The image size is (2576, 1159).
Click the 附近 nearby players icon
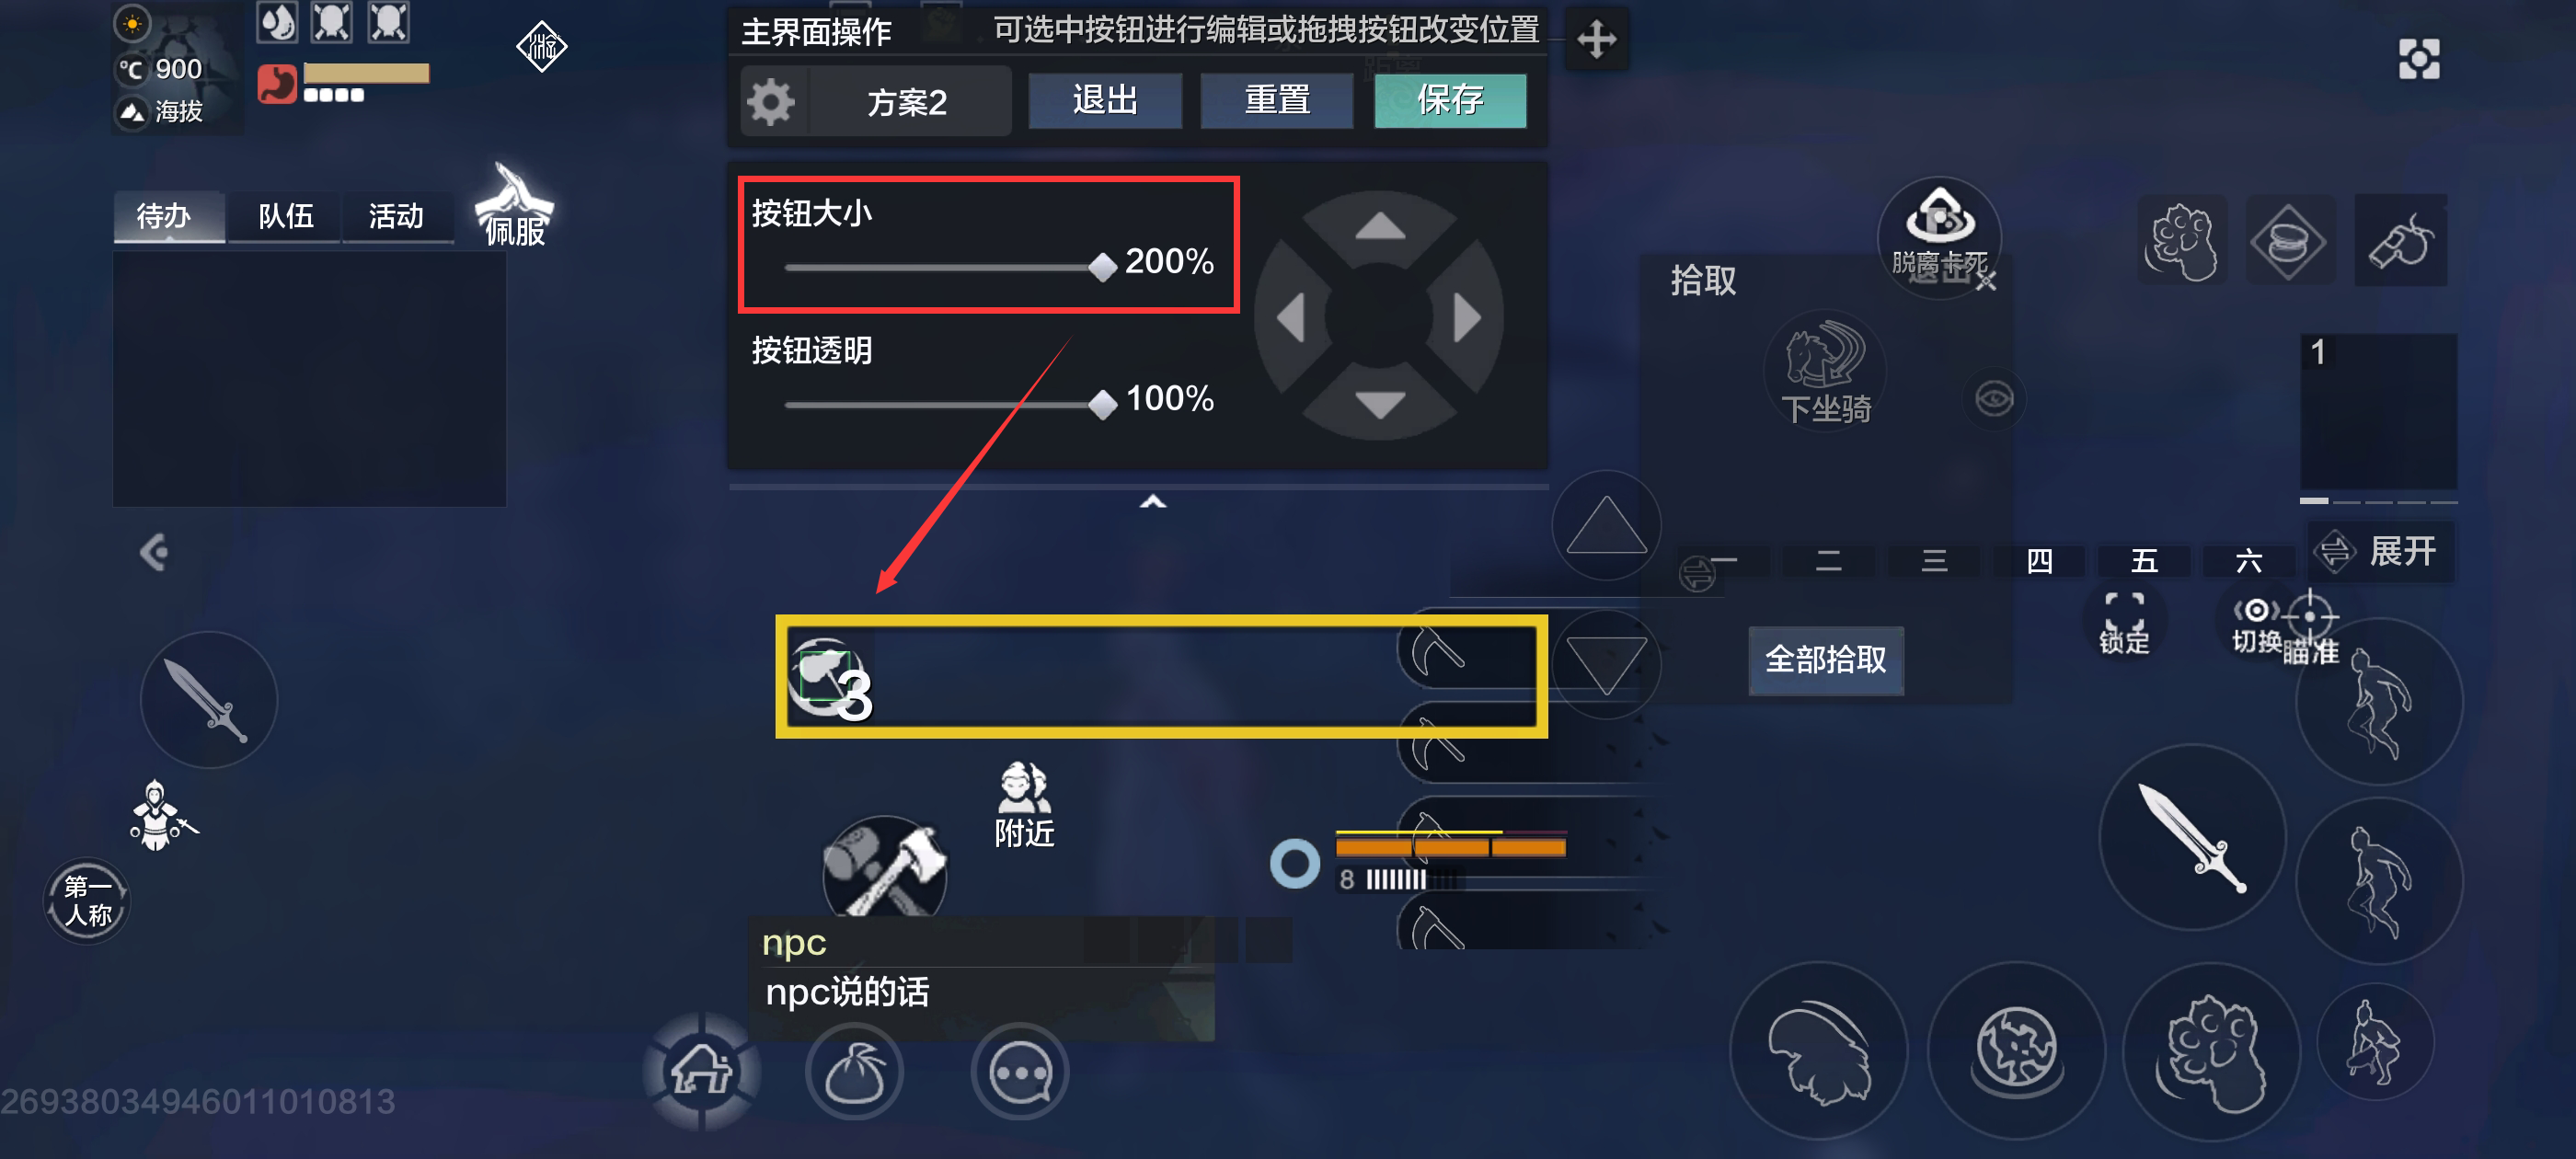coord(1024,805)
